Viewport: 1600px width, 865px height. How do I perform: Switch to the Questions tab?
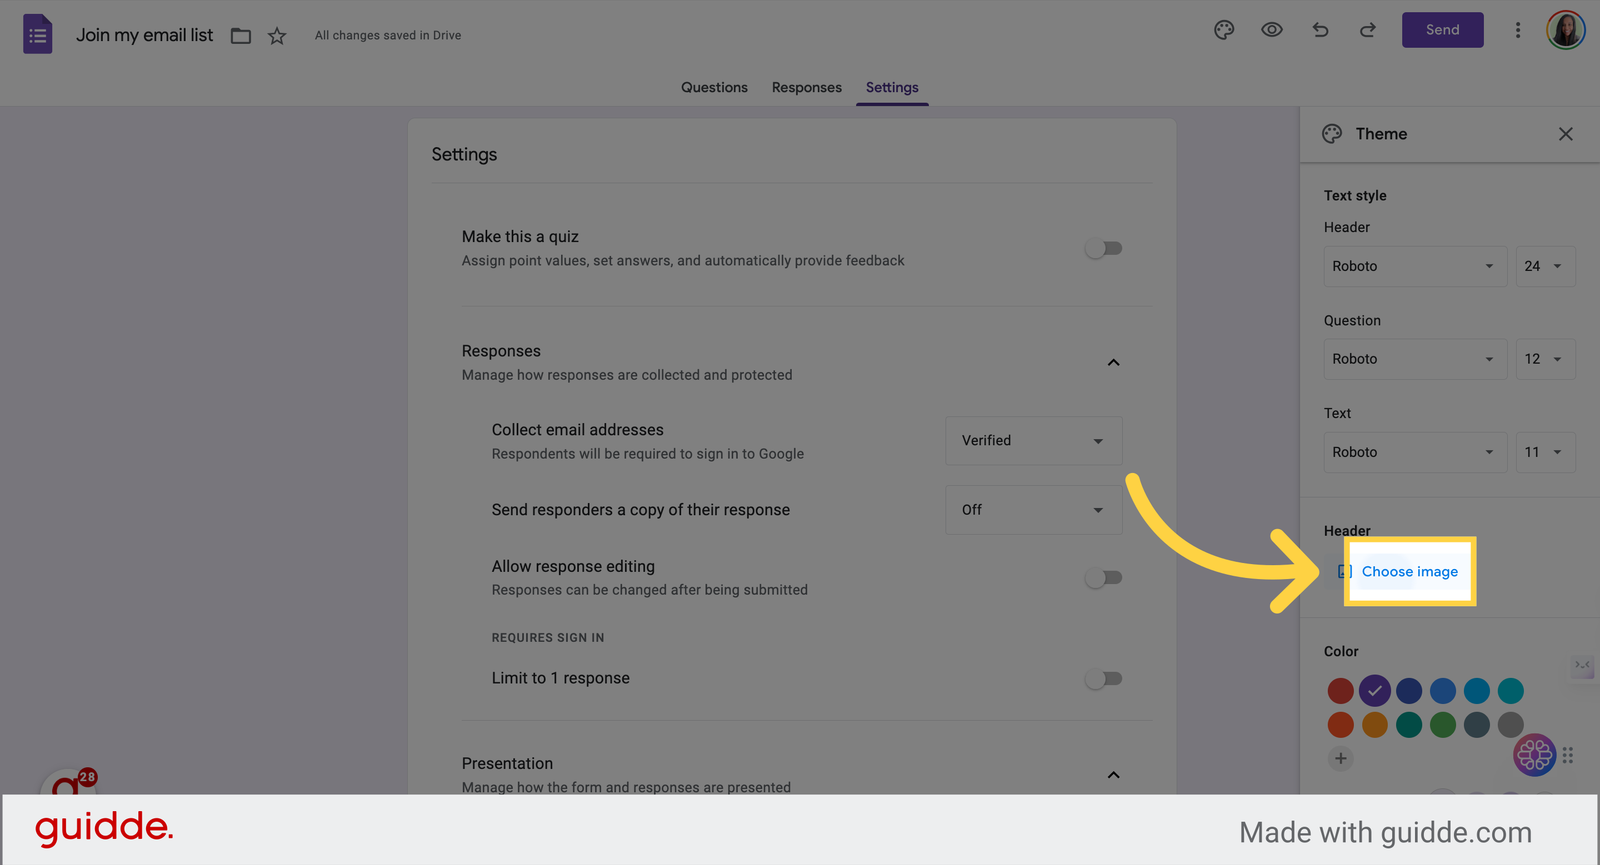click(714, 88)
